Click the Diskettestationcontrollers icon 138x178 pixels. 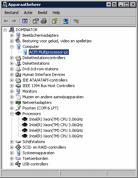[x=18, y=58]
